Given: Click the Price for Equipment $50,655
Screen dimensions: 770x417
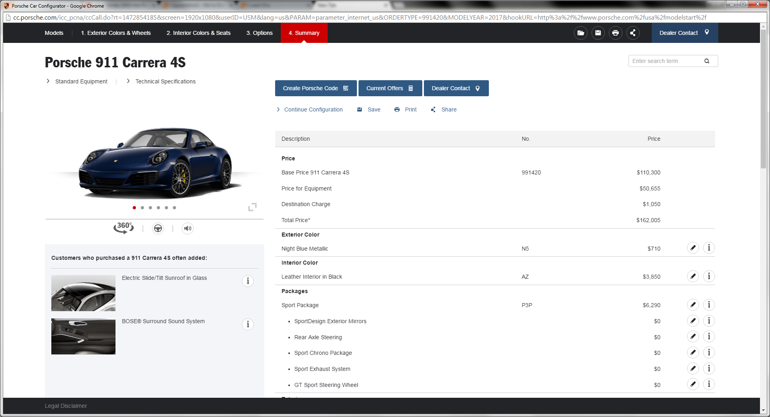Looking at the screenshot, I should point(650,188).
